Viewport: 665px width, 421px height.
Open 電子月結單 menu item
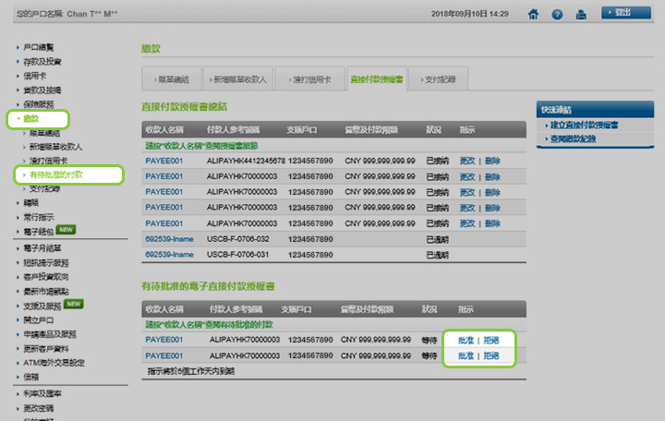(x=42, y=248)
